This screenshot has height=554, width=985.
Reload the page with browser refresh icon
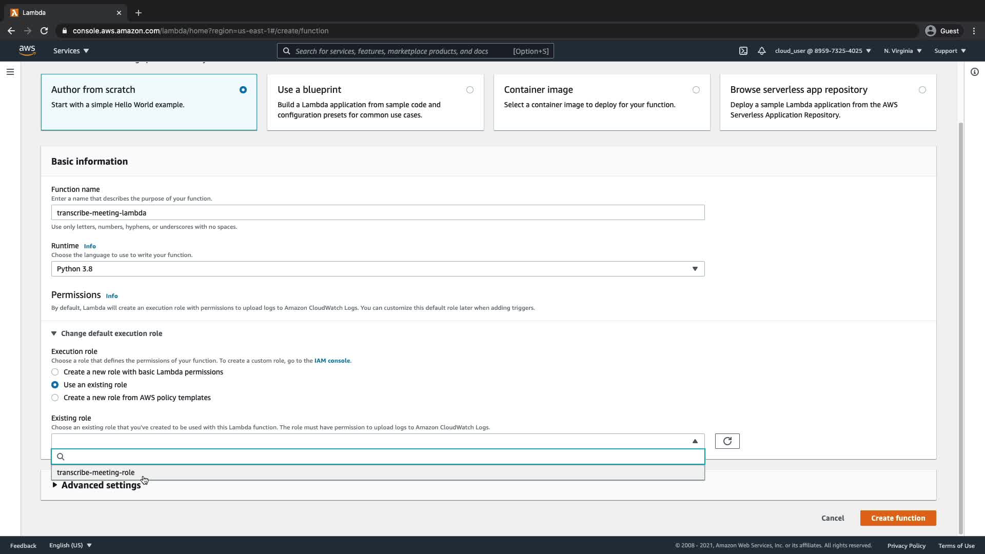click(x=44, y=31)
